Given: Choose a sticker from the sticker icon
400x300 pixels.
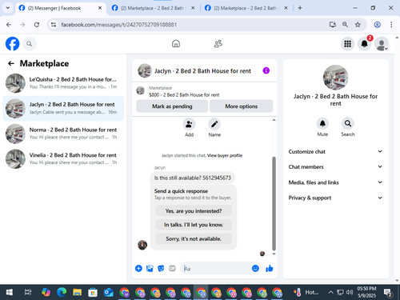Looking at the screenshot, I should point(161,269).
